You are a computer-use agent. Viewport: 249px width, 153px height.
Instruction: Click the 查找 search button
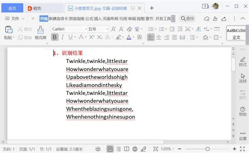point(188,19)
